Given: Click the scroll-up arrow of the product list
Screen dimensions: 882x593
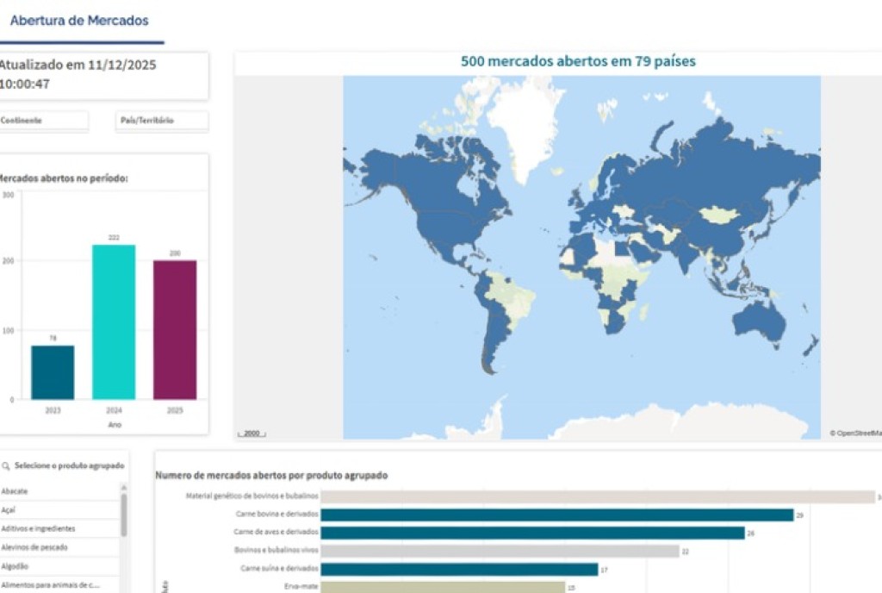Looking at the screenshot, I should click(124, 488).
